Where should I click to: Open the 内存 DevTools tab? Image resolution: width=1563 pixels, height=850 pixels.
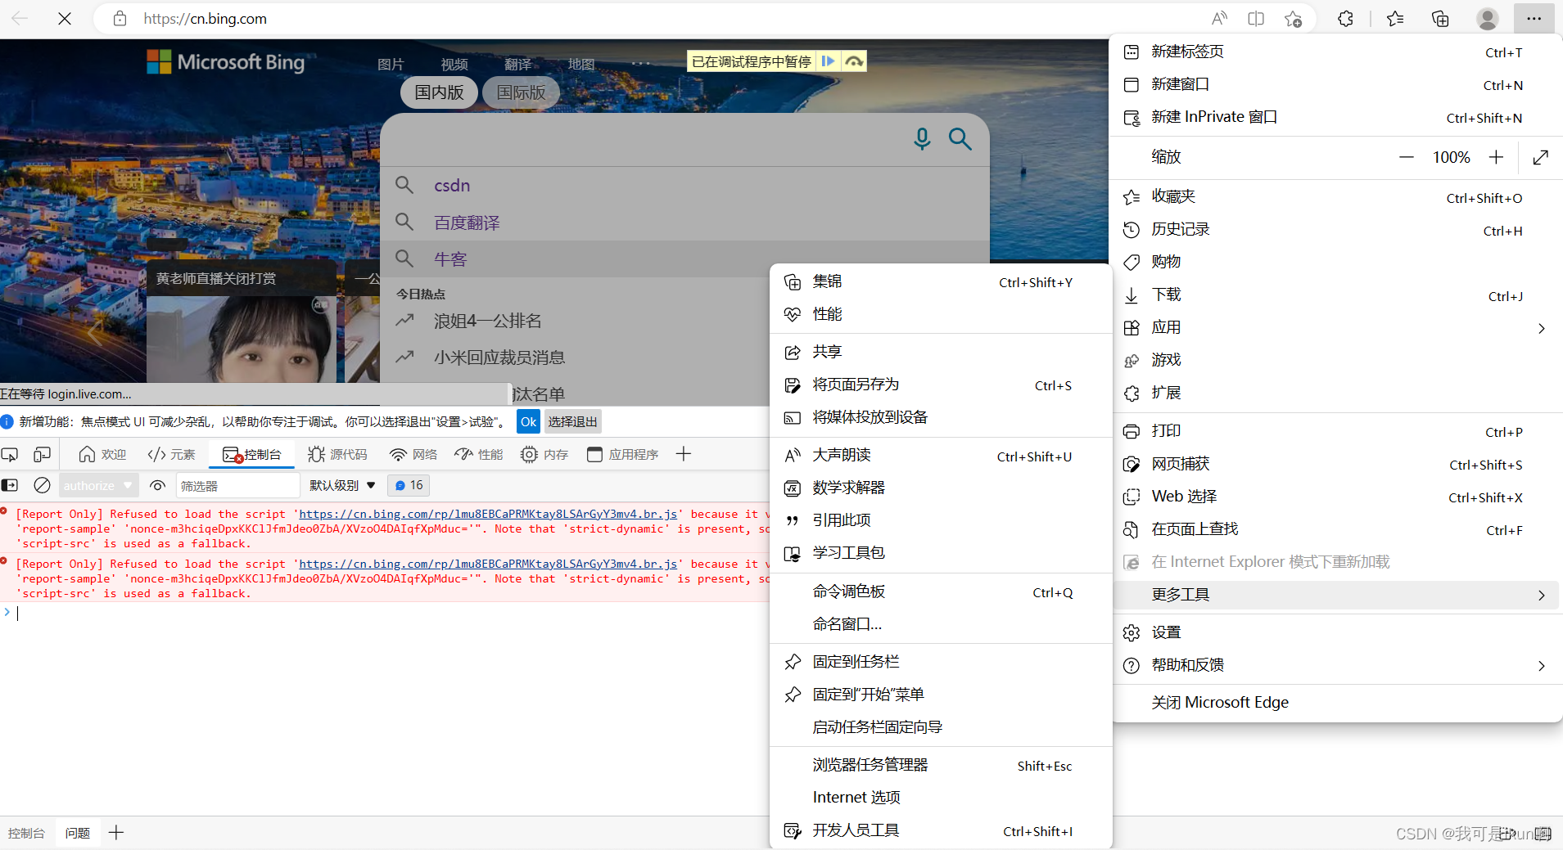click(x=544, y=454)
